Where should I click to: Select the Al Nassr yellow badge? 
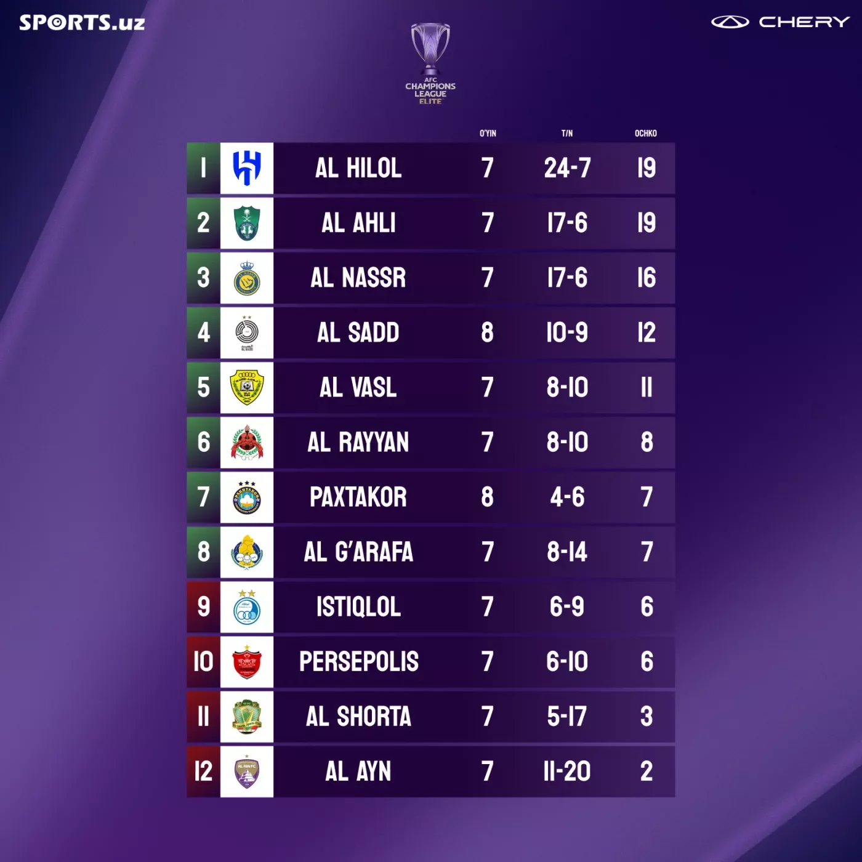247,278
